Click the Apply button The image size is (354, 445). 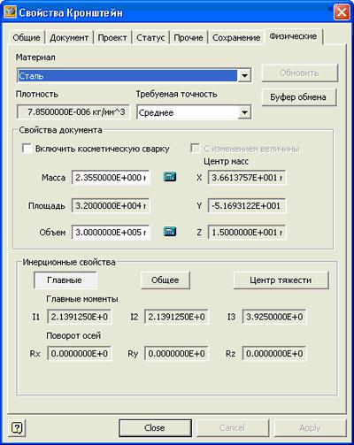[310, 428]
